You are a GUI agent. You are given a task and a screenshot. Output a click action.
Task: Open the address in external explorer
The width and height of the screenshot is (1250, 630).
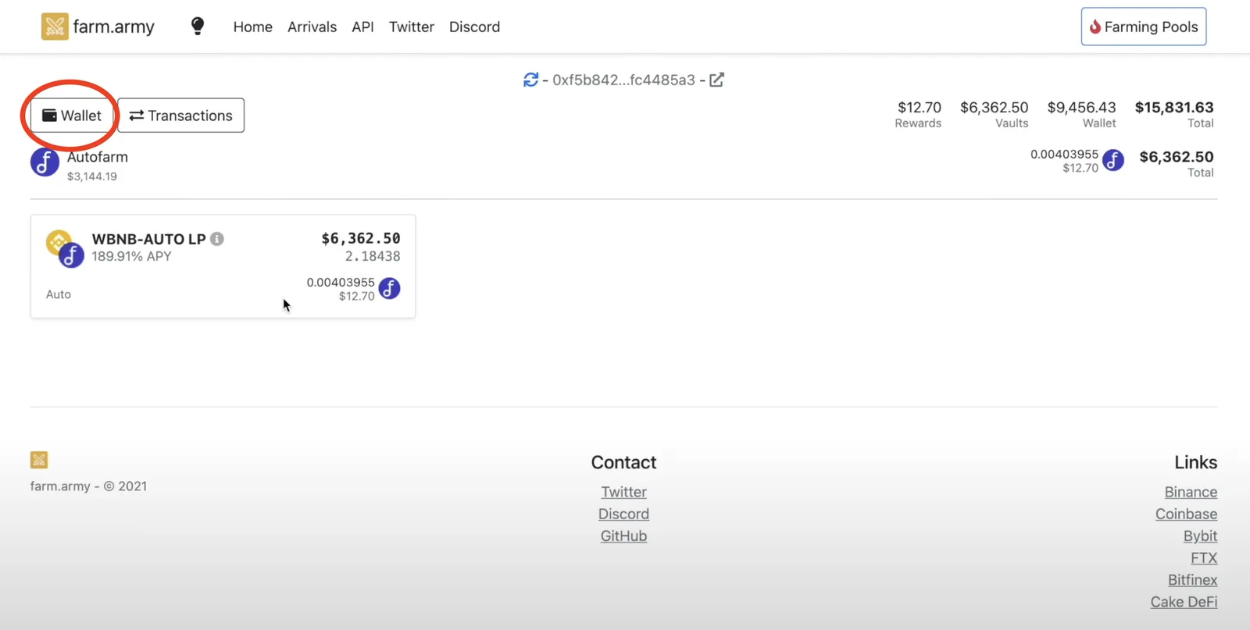point(716,80)
